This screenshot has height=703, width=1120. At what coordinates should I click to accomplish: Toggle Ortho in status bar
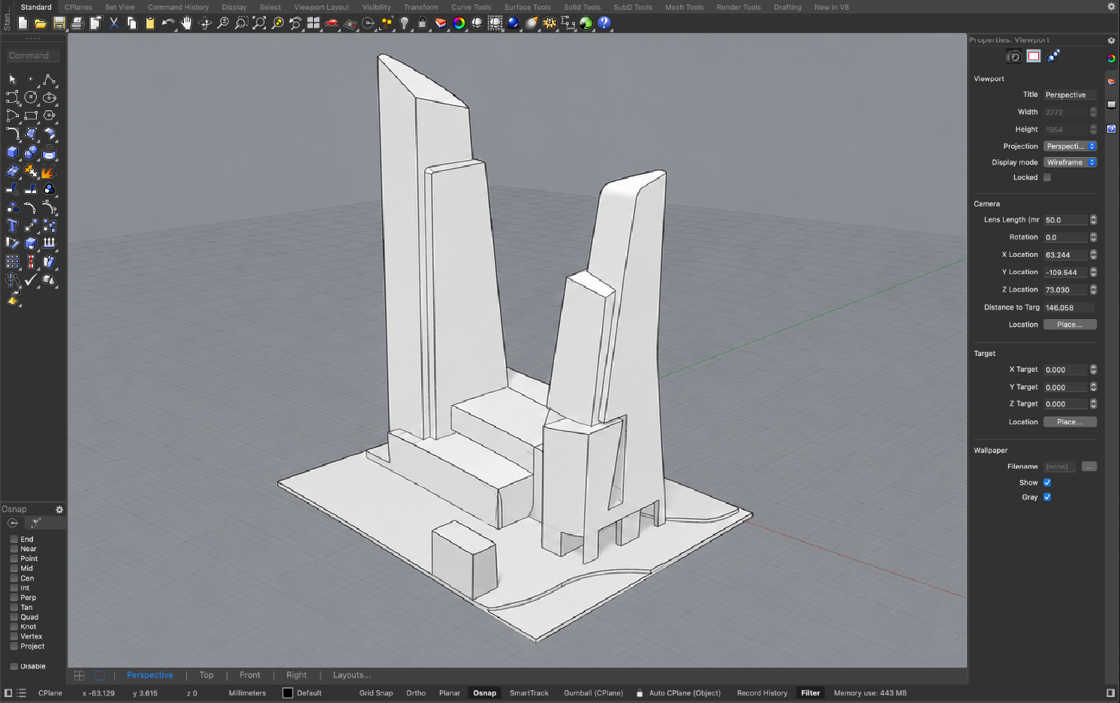(x=416, y=693)
